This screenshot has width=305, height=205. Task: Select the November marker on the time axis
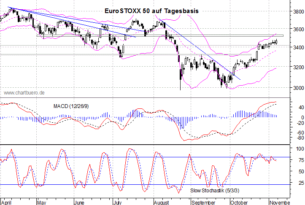click(279, 202)
